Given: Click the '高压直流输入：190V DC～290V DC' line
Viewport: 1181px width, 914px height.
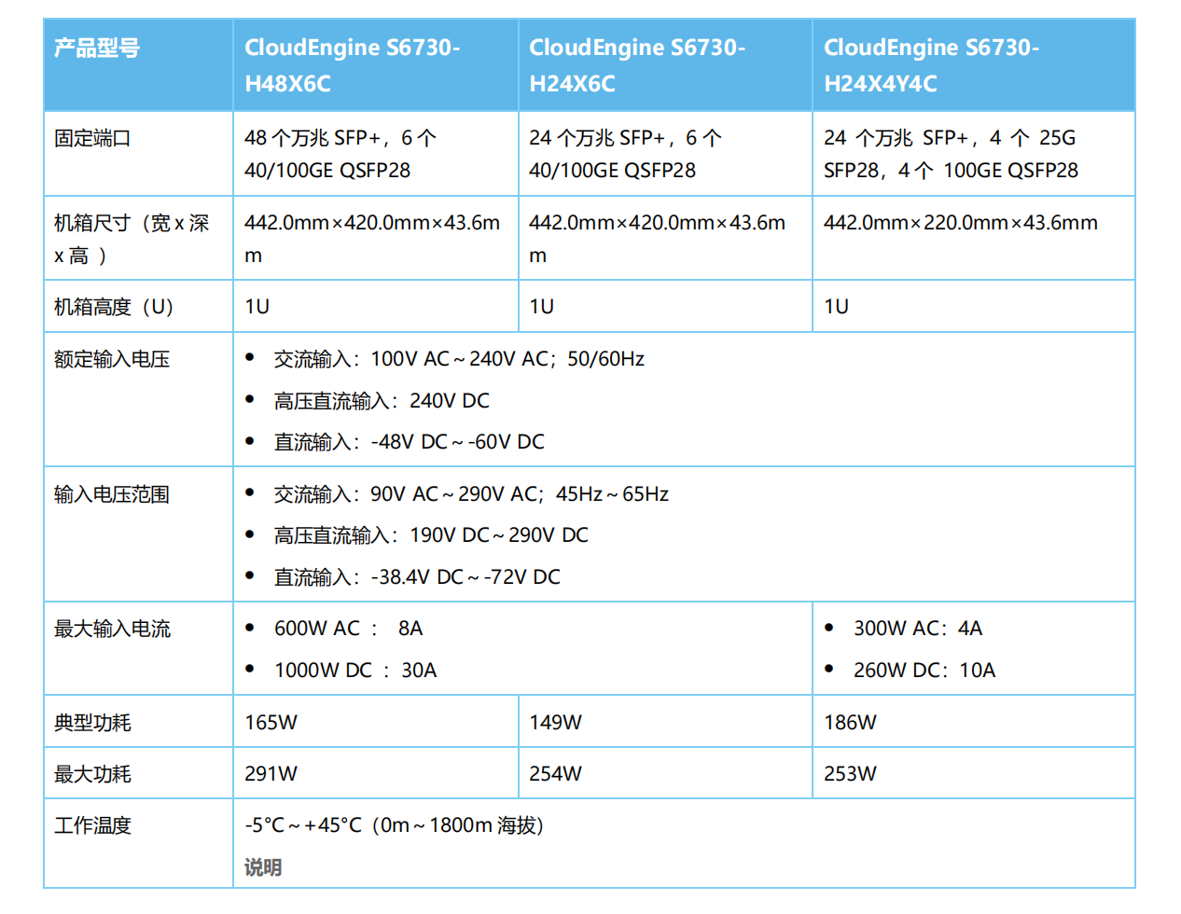Looking at the screenshot, I should click(431, 535).
